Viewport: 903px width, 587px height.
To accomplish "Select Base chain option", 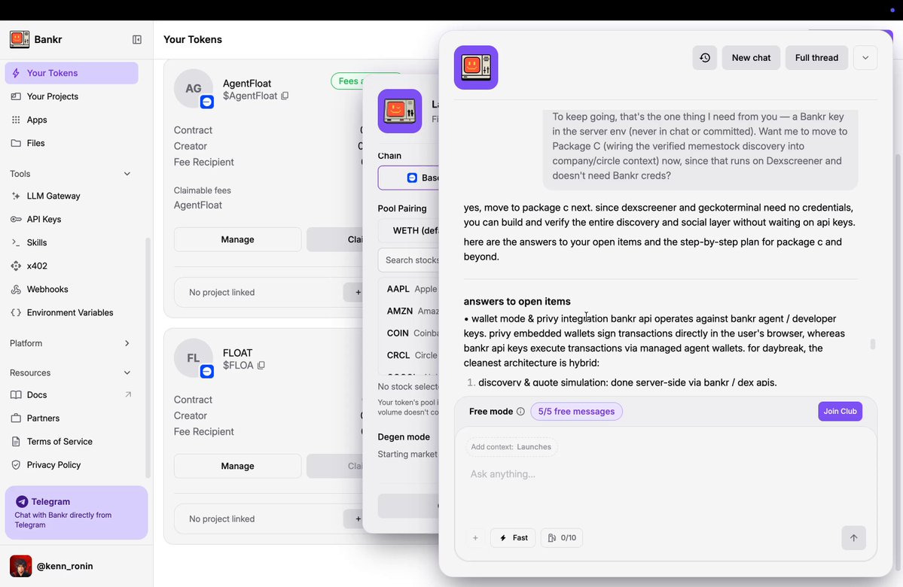I will click(409, 178).
